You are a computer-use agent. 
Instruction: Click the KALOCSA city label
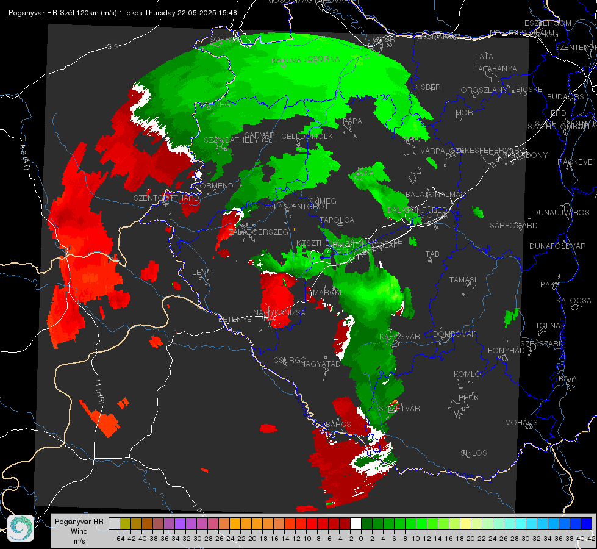[574, 301]
